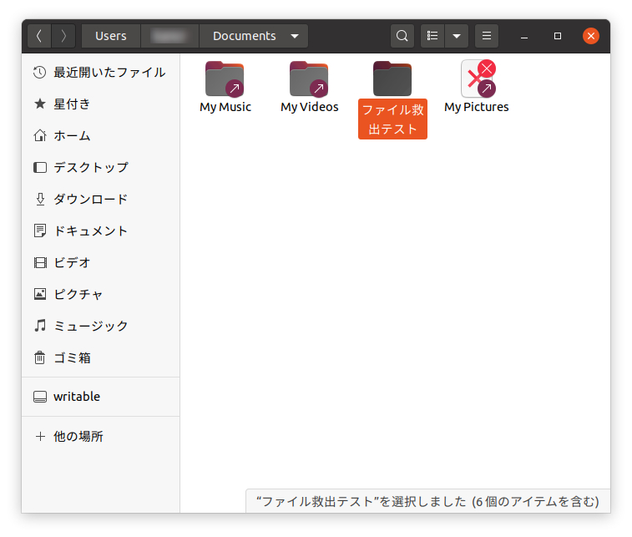Viewport: 632px width, 537px height.
Task: Open the blurred username path segment
Action: tap(169, 36)
